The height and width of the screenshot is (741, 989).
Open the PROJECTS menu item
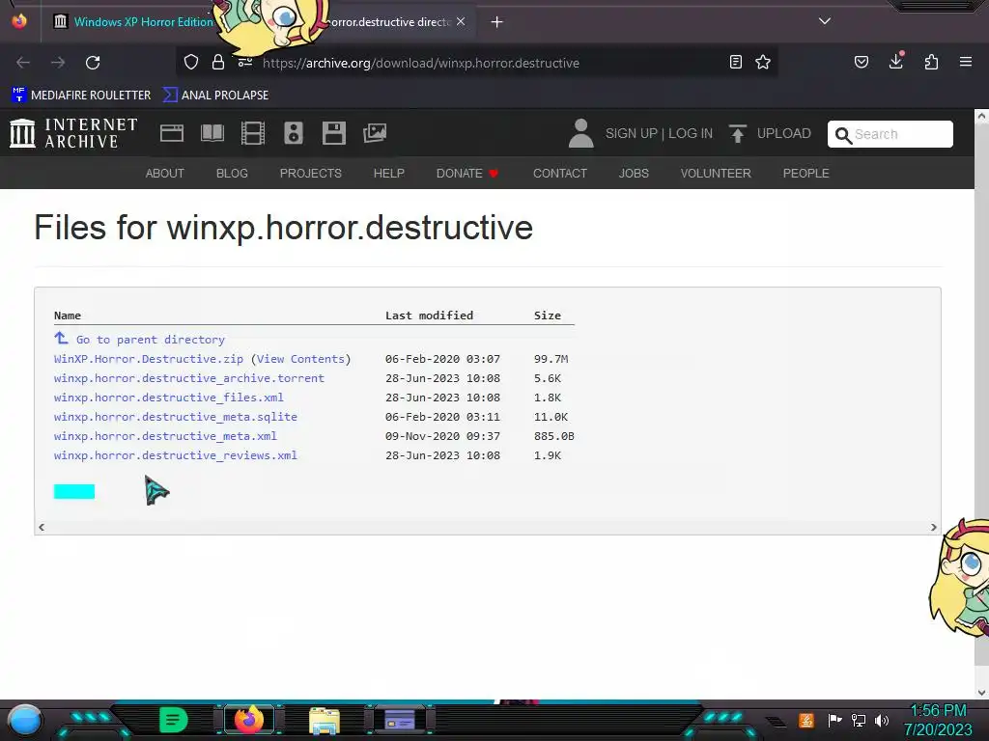click(310, 174)
